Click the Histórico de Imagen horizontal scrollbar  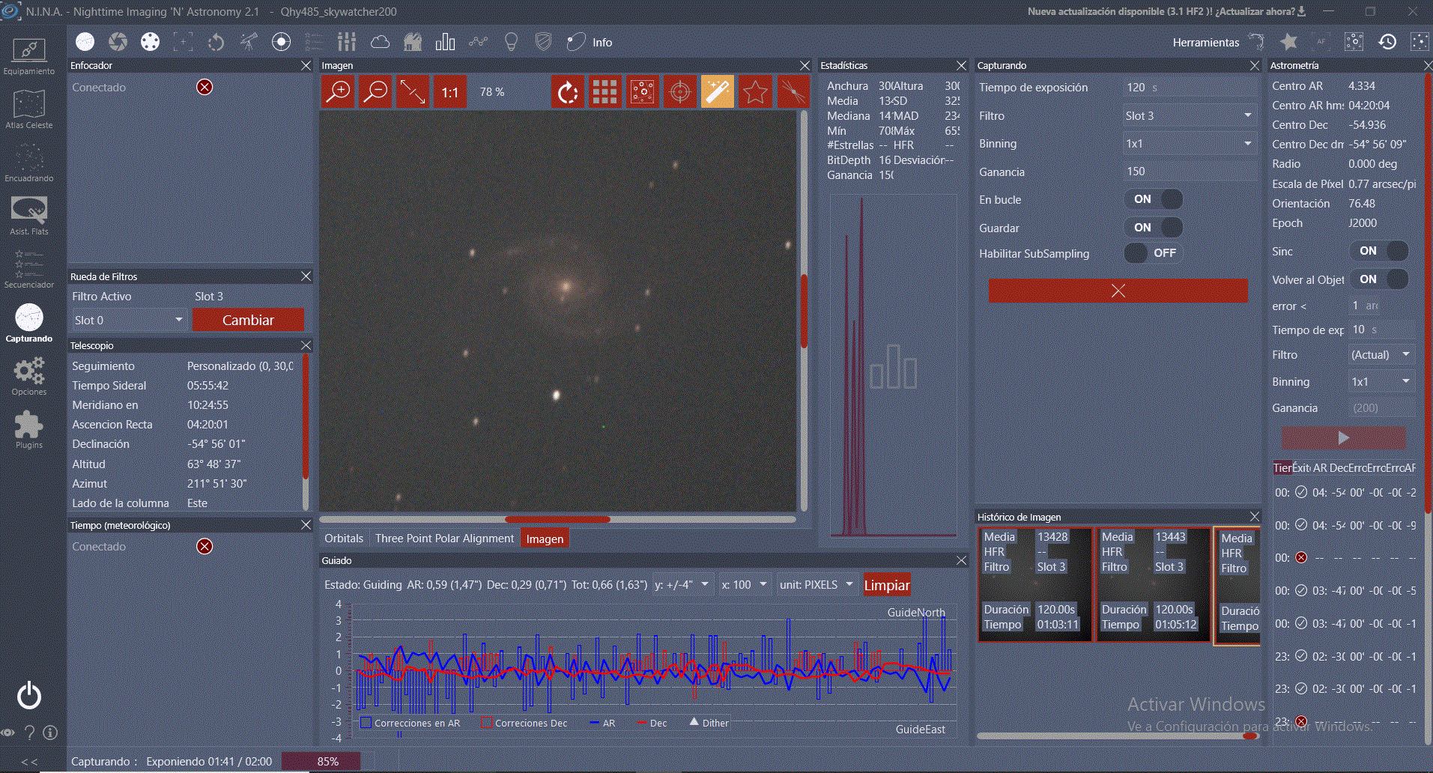tap(1118, 736)
